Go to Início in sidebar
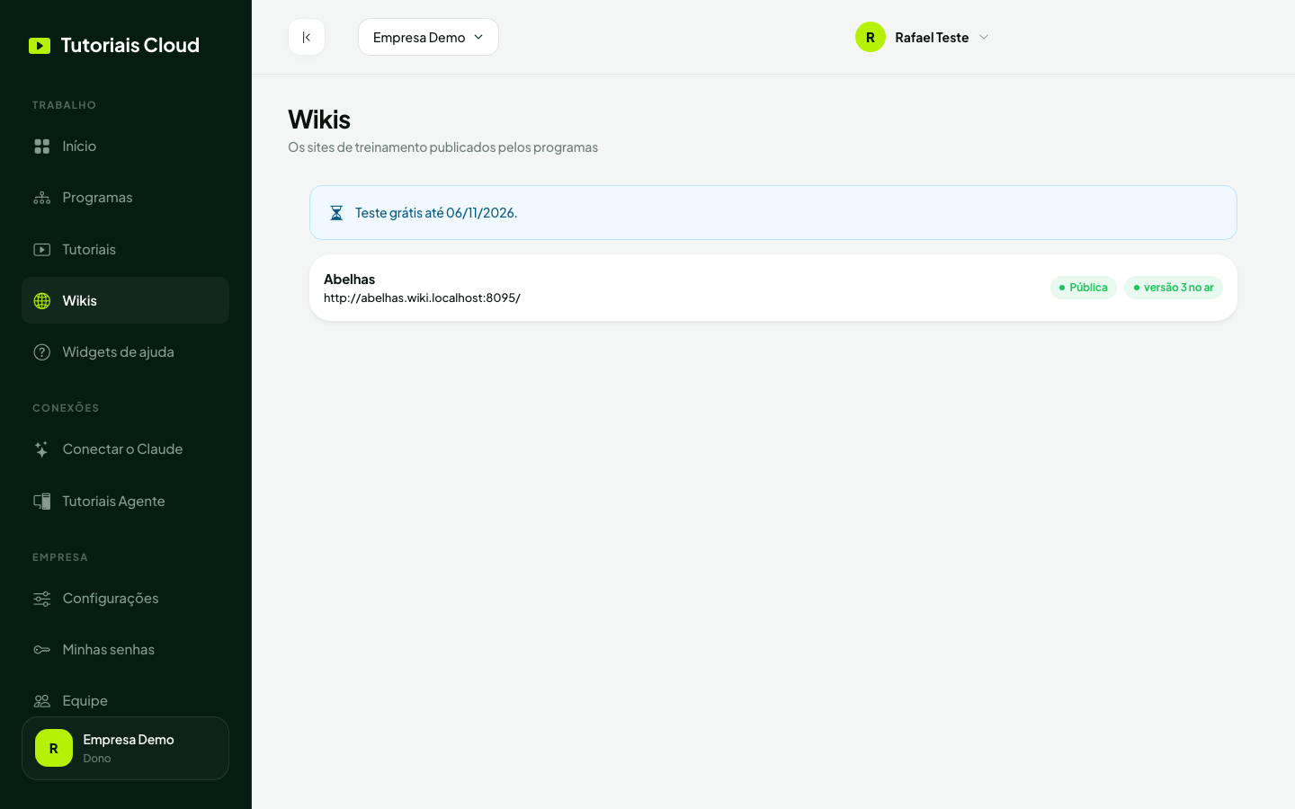Image resolution: width=1295 pixels, height=809 pixels. click(125, 146)
